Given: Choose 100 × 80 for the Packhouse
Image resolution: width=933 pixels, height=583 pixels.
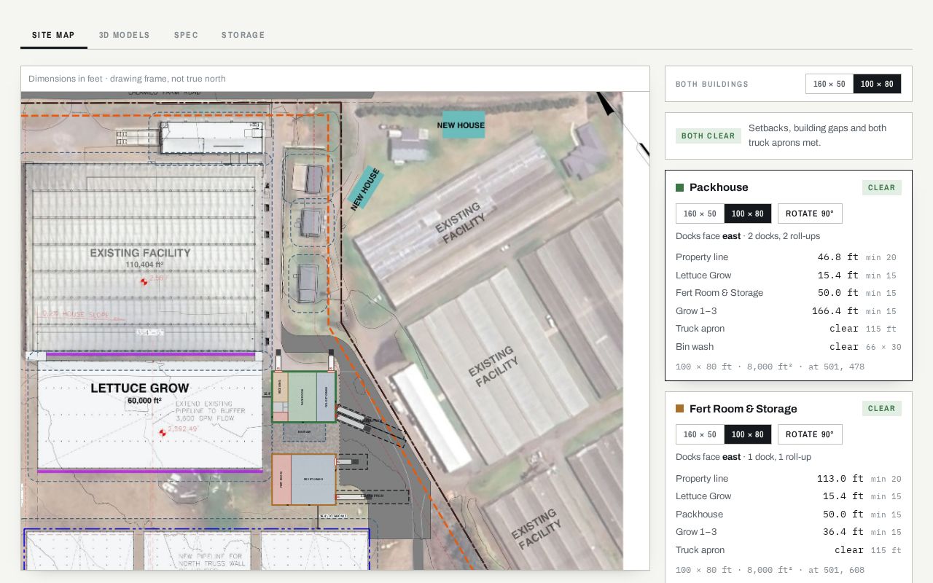Looking at the screenshot, I should tap(748, 214).
